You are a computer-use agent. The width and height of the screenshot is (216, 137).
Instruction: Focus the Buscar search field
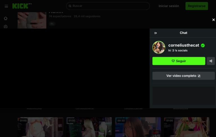pyautogui.click(x=108, y=6)
